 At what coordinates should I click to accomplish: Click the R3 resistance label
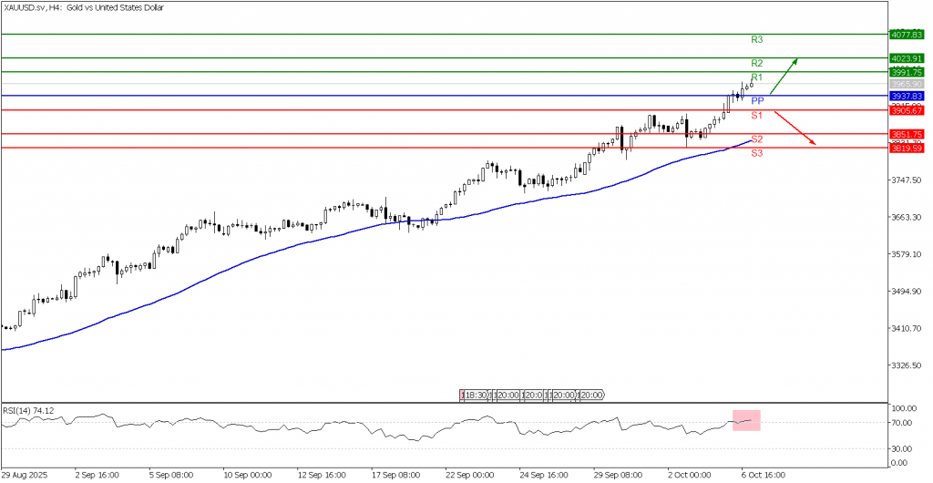[x=756, y=40]
